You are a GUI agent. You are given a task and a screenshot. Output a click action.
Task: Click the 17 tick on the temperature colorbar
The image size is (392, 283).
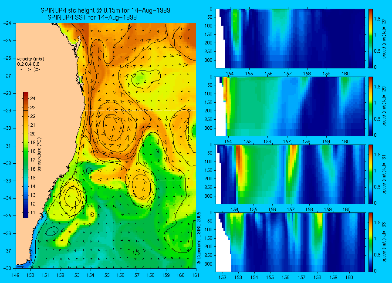click(33, 160)
